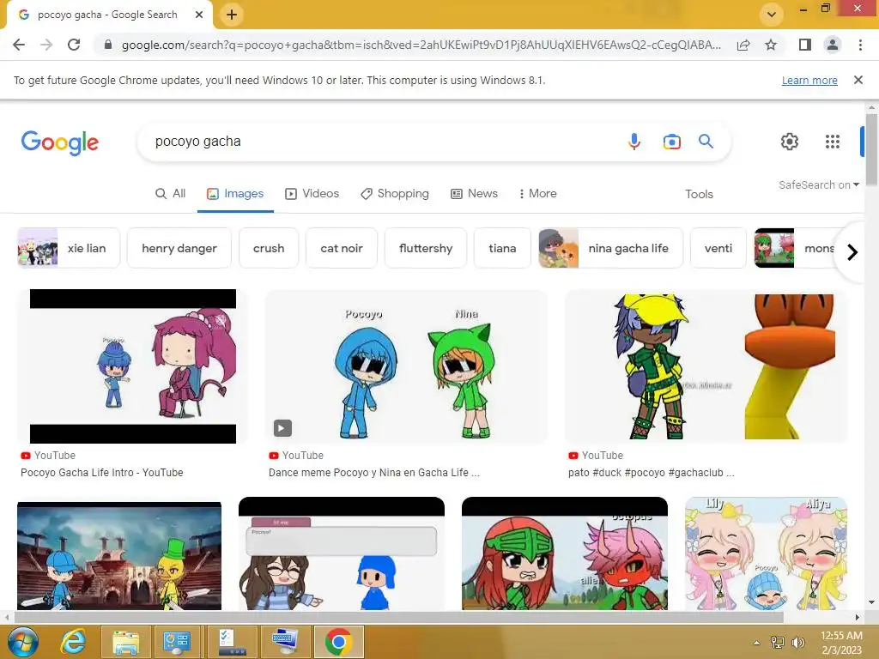This screenshot has width=879, height=659.
Task: Click the Chrome icon in the taskbar
Action: (x=338, y=642)
